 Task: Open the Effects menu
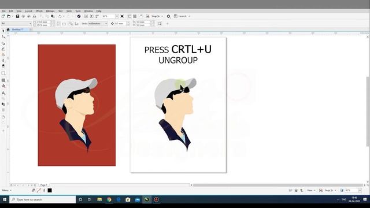[x=39, y=11]
